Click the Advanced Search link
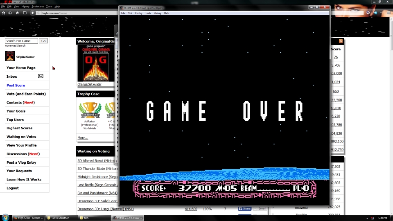 pos(15,46)
